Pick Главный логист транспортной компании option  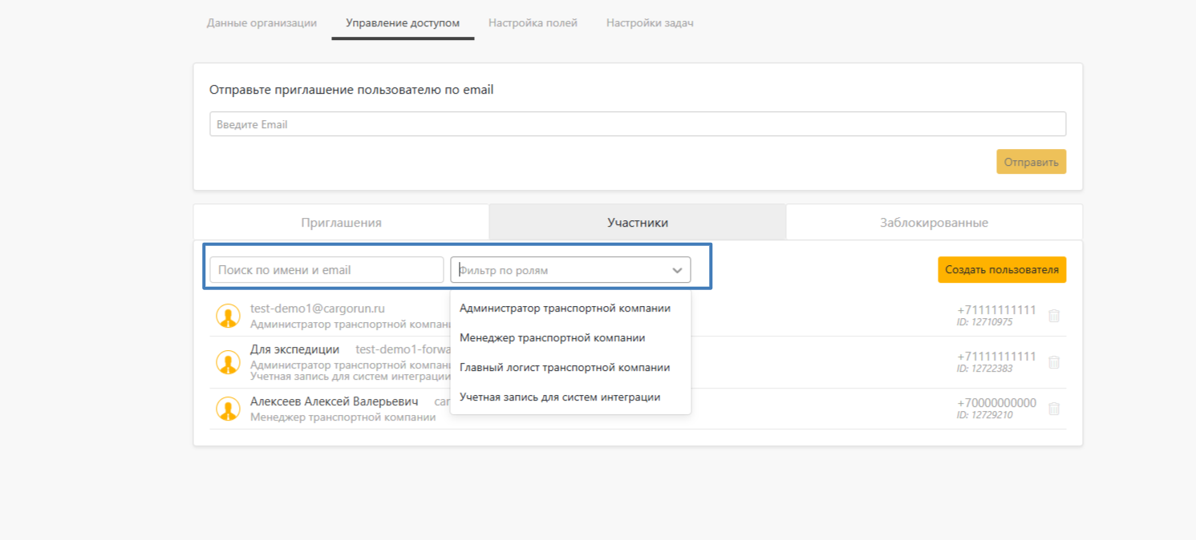[565, 367]
